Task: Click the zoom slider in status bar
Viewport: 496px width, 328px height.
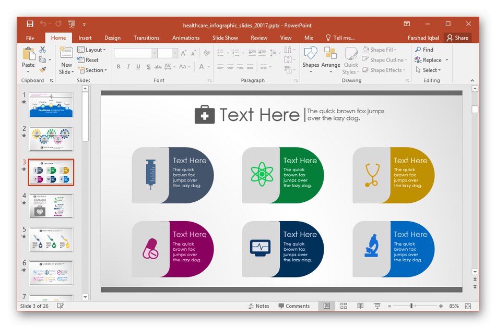Action: [x=411, y=306]
